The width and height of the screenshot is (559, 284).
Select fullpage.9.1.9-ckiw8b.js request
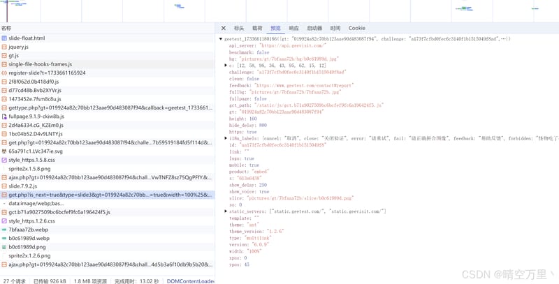pos(108,117)
